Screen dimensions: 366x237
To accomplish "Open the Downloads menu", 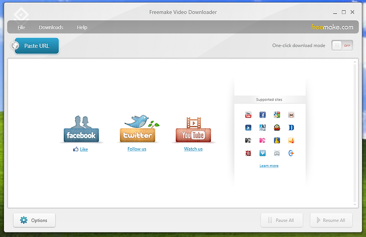I will [x=51, y=27].
